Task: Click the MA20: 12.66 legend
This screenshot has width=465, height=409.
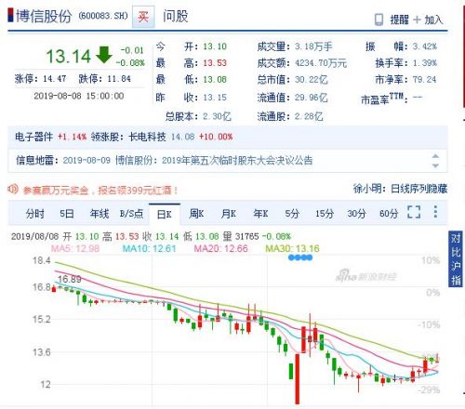Action: [x=220, y=248]
